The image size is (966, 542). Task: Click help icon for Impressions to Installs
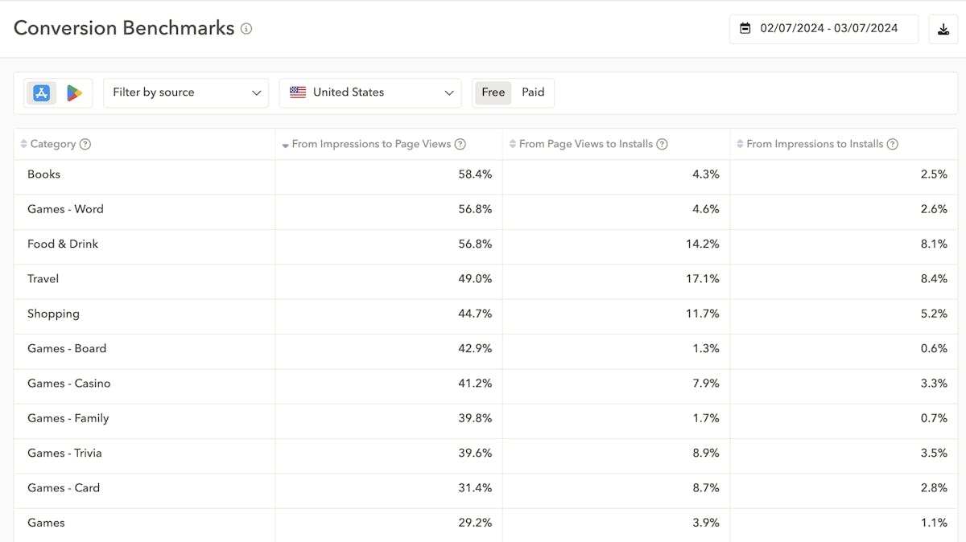tap(892, 145)
